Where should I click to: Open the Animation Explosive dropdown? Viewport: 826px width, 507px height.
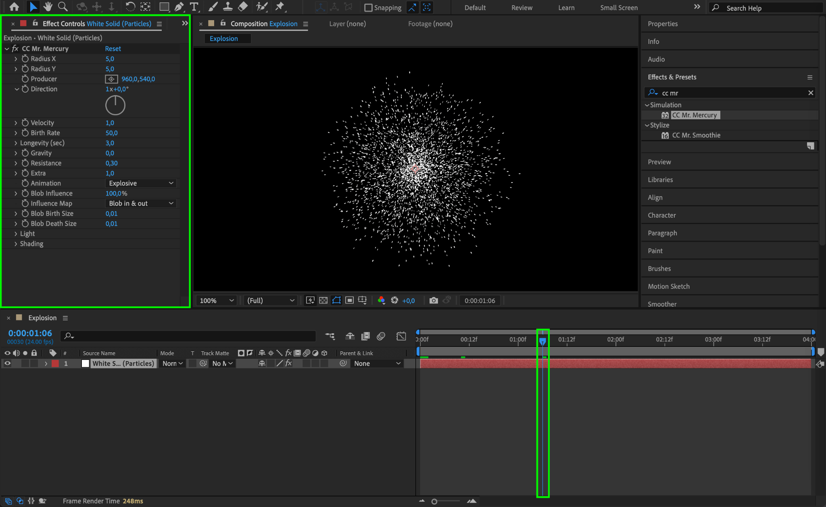pyautogui.click(x=141, y=183)
